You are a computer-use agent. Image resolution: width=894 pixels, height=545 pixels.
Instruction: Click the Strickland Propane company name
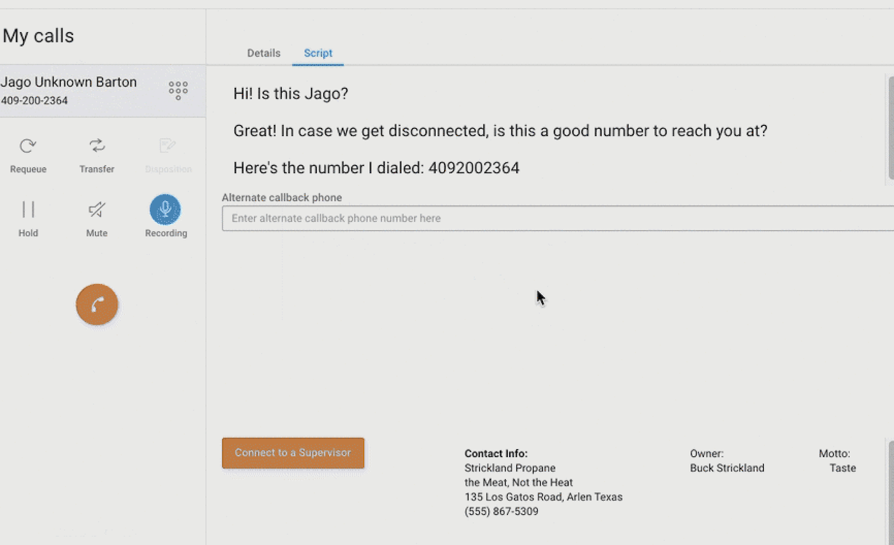pyautogui.click(x=510, y=468)
